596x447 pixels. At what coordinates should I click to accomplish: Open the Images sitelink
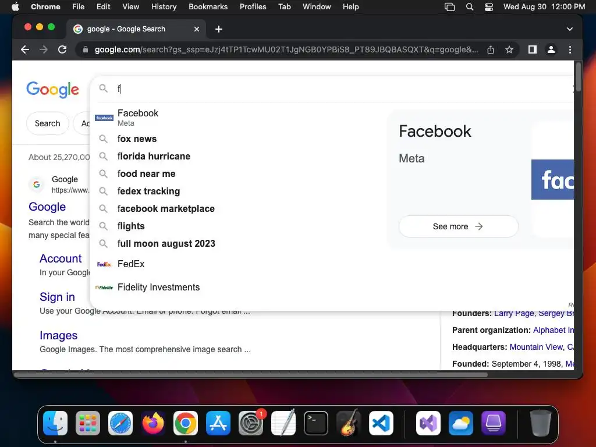[59, 335]
